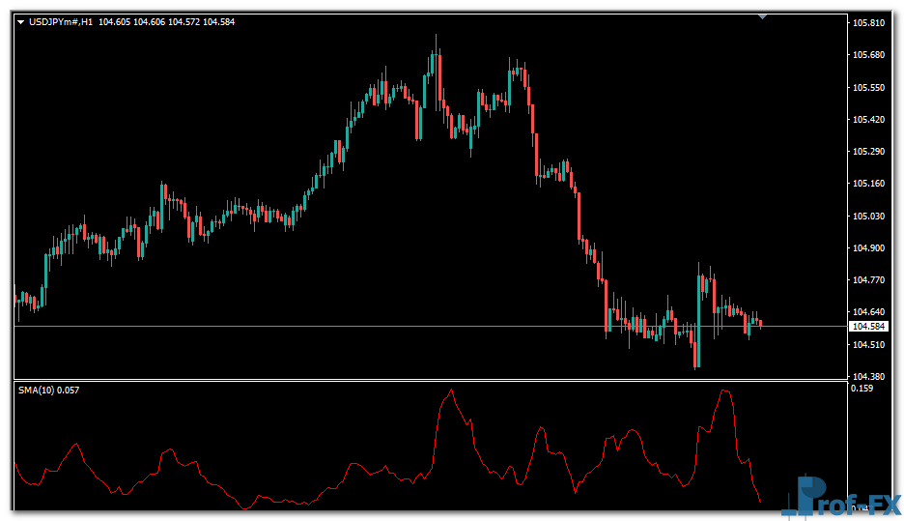Image resolution: width=904 pixels, height=521 pixels.
Task: Click the 105.290 price scale label
Action: pyautogui.click(x=869, y=152)
